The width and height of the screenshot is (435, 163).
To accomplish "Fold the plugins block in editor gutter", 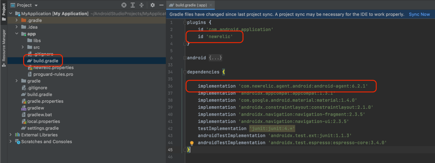I will pos(185,23).
